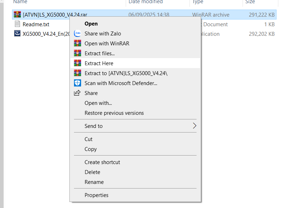This screenshot has height=208, width=290.
Task: Click the Zalo icon in context menu
Action: 78,34
